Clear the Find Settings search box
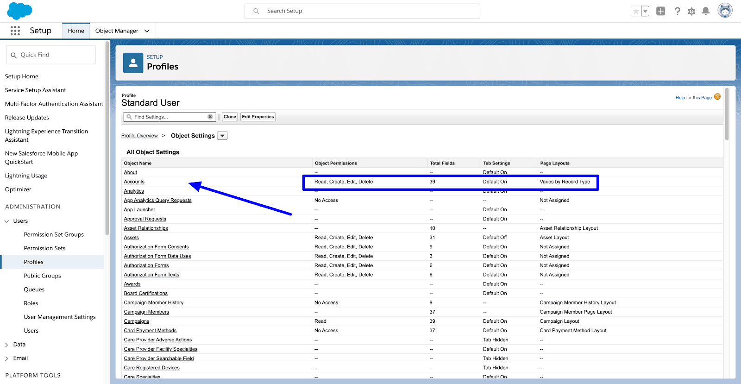 [210, 117]
